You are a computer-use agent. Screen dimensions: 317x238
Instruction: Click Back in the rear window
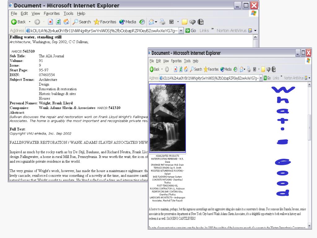(18, 22)
